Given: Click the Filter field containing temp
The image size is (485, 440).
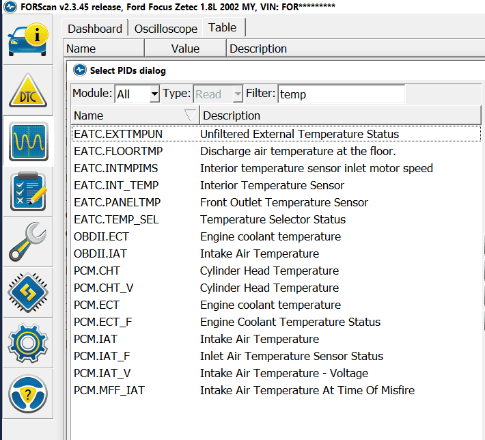Looking at the screenshot, I should pyautogui.click(x=341, y=94).
